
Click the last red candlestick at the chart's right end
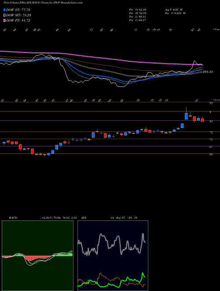pyautogui.click(x=202, y=120)
